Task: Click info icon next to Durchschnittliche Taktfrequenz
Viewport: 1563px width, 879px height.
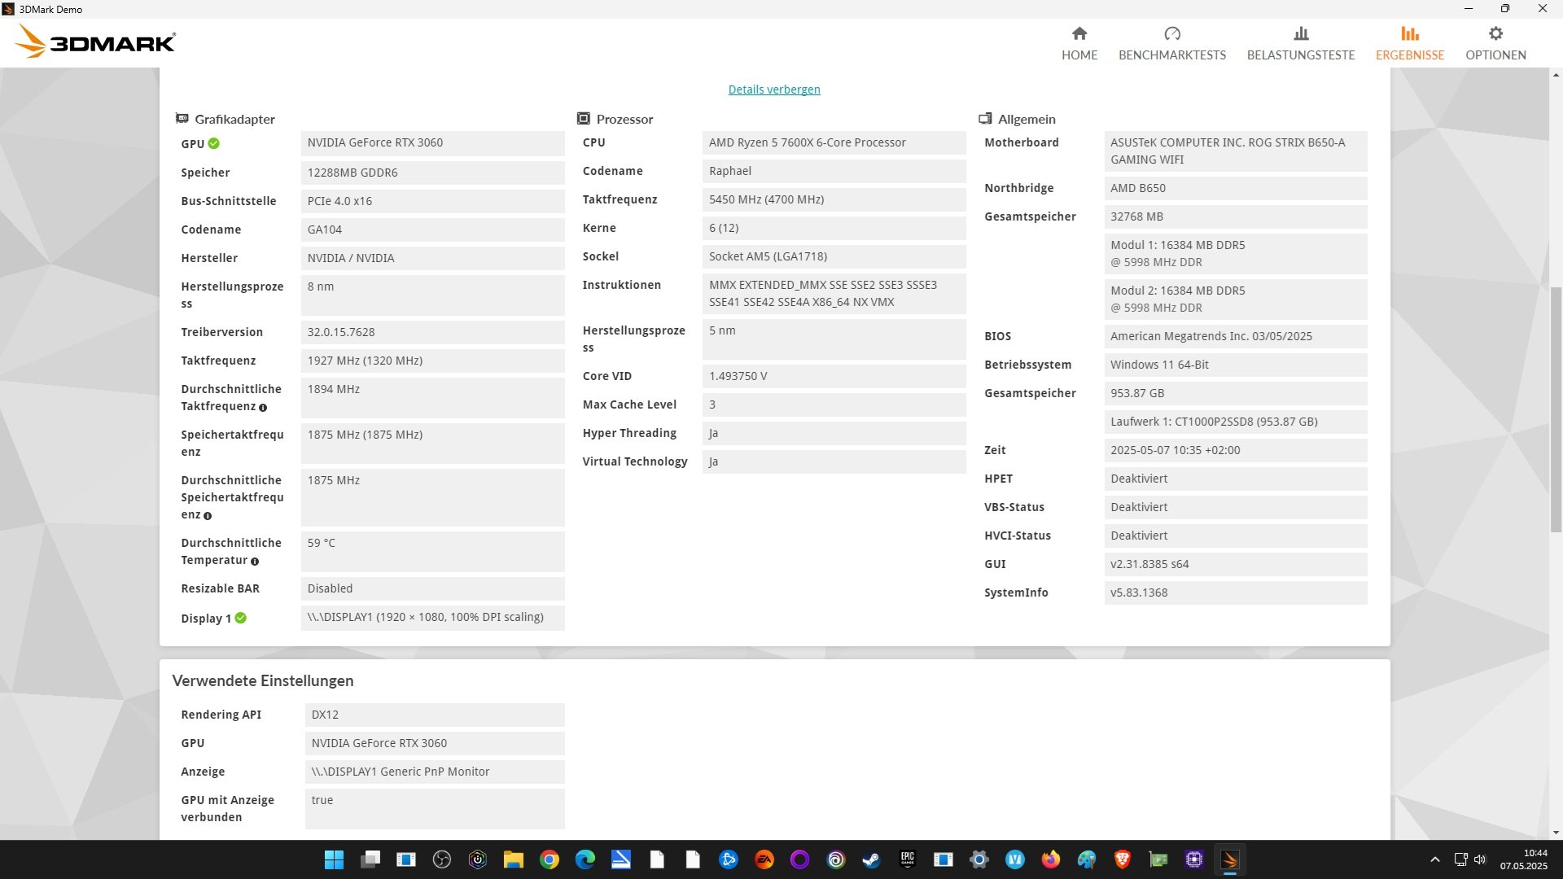Action: tap(262, 407)
